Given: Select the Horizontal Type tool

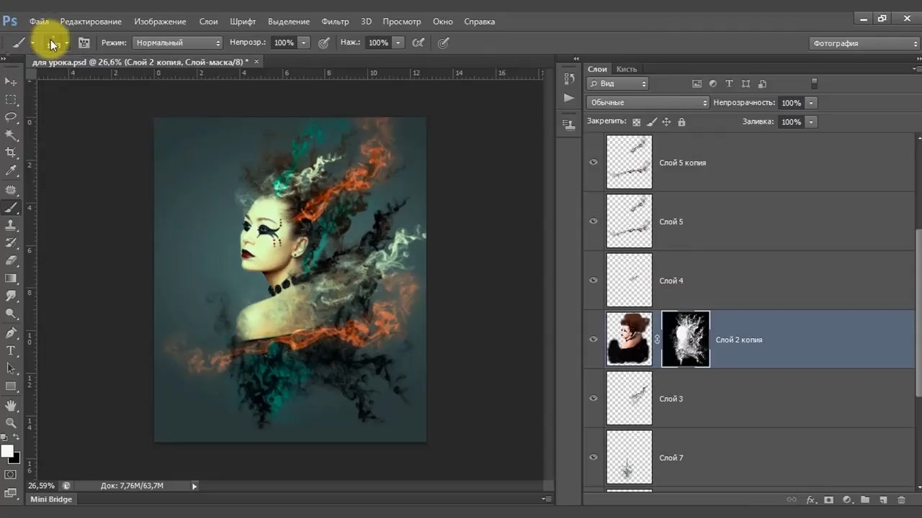Looking at the screenshot, I should [11, 351].
